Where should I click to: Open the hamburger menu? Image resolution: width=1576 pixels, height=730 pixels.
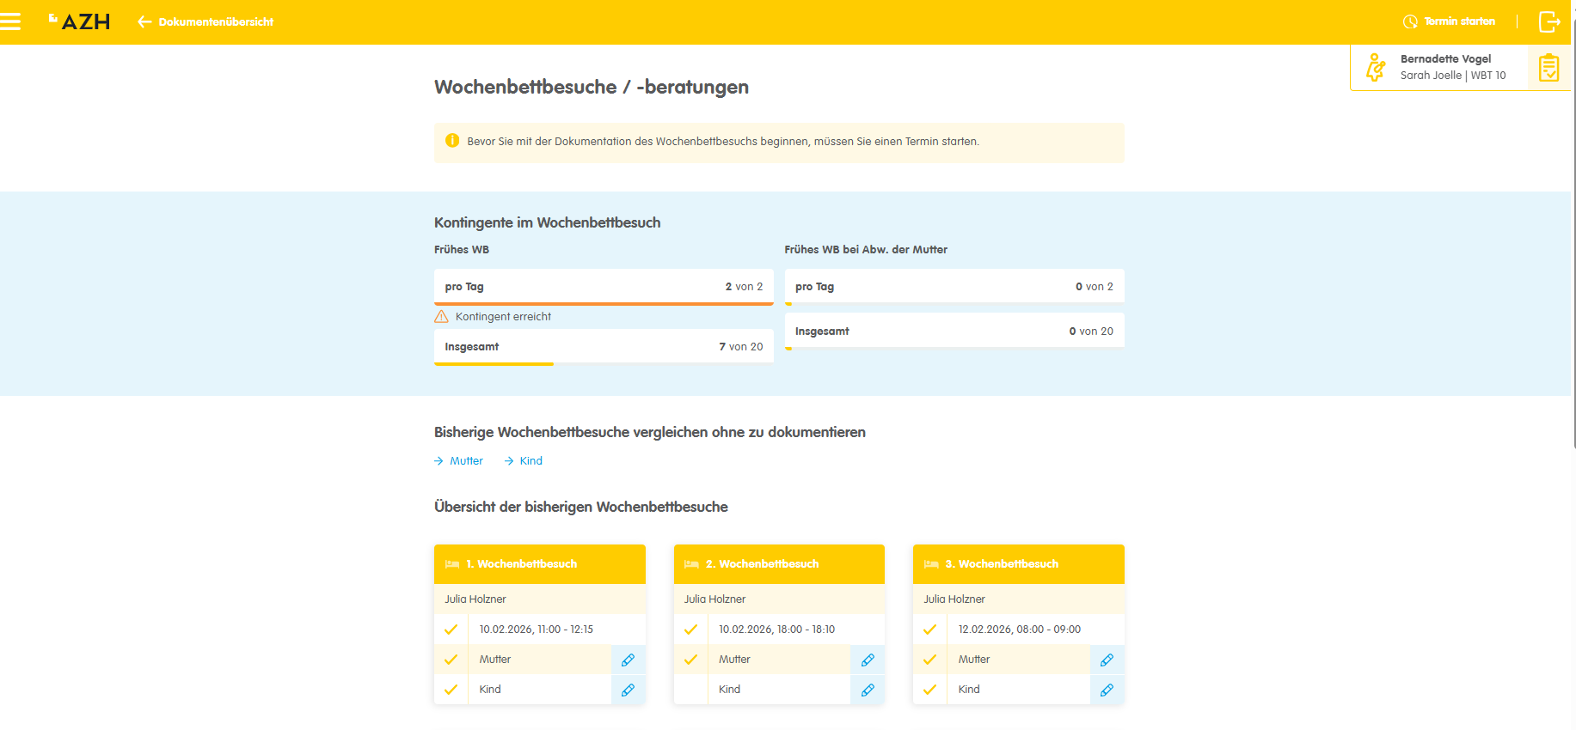(x=10, y=21)
